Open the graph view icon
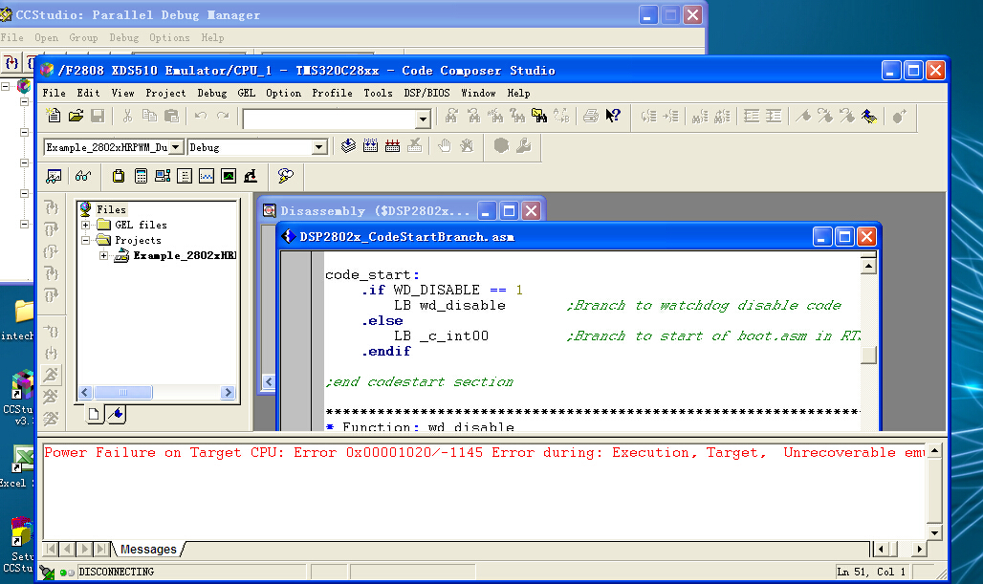Viewport: 983px width, 584px height. (207, 176)
